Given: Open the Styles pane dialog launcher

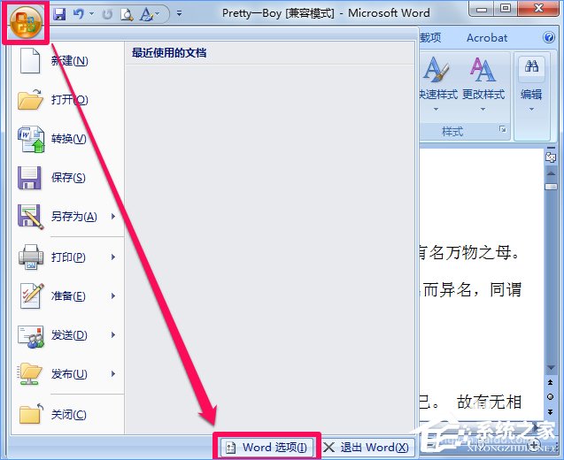Looking at the screenshot, I should pyautogui.click(x=503, y=129).
